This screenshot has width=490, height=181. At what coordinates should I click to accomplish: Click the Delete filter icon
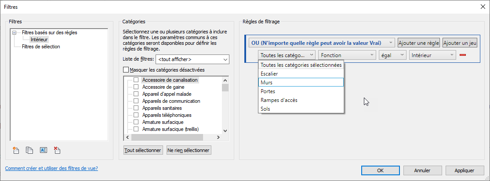coord(57,150)
